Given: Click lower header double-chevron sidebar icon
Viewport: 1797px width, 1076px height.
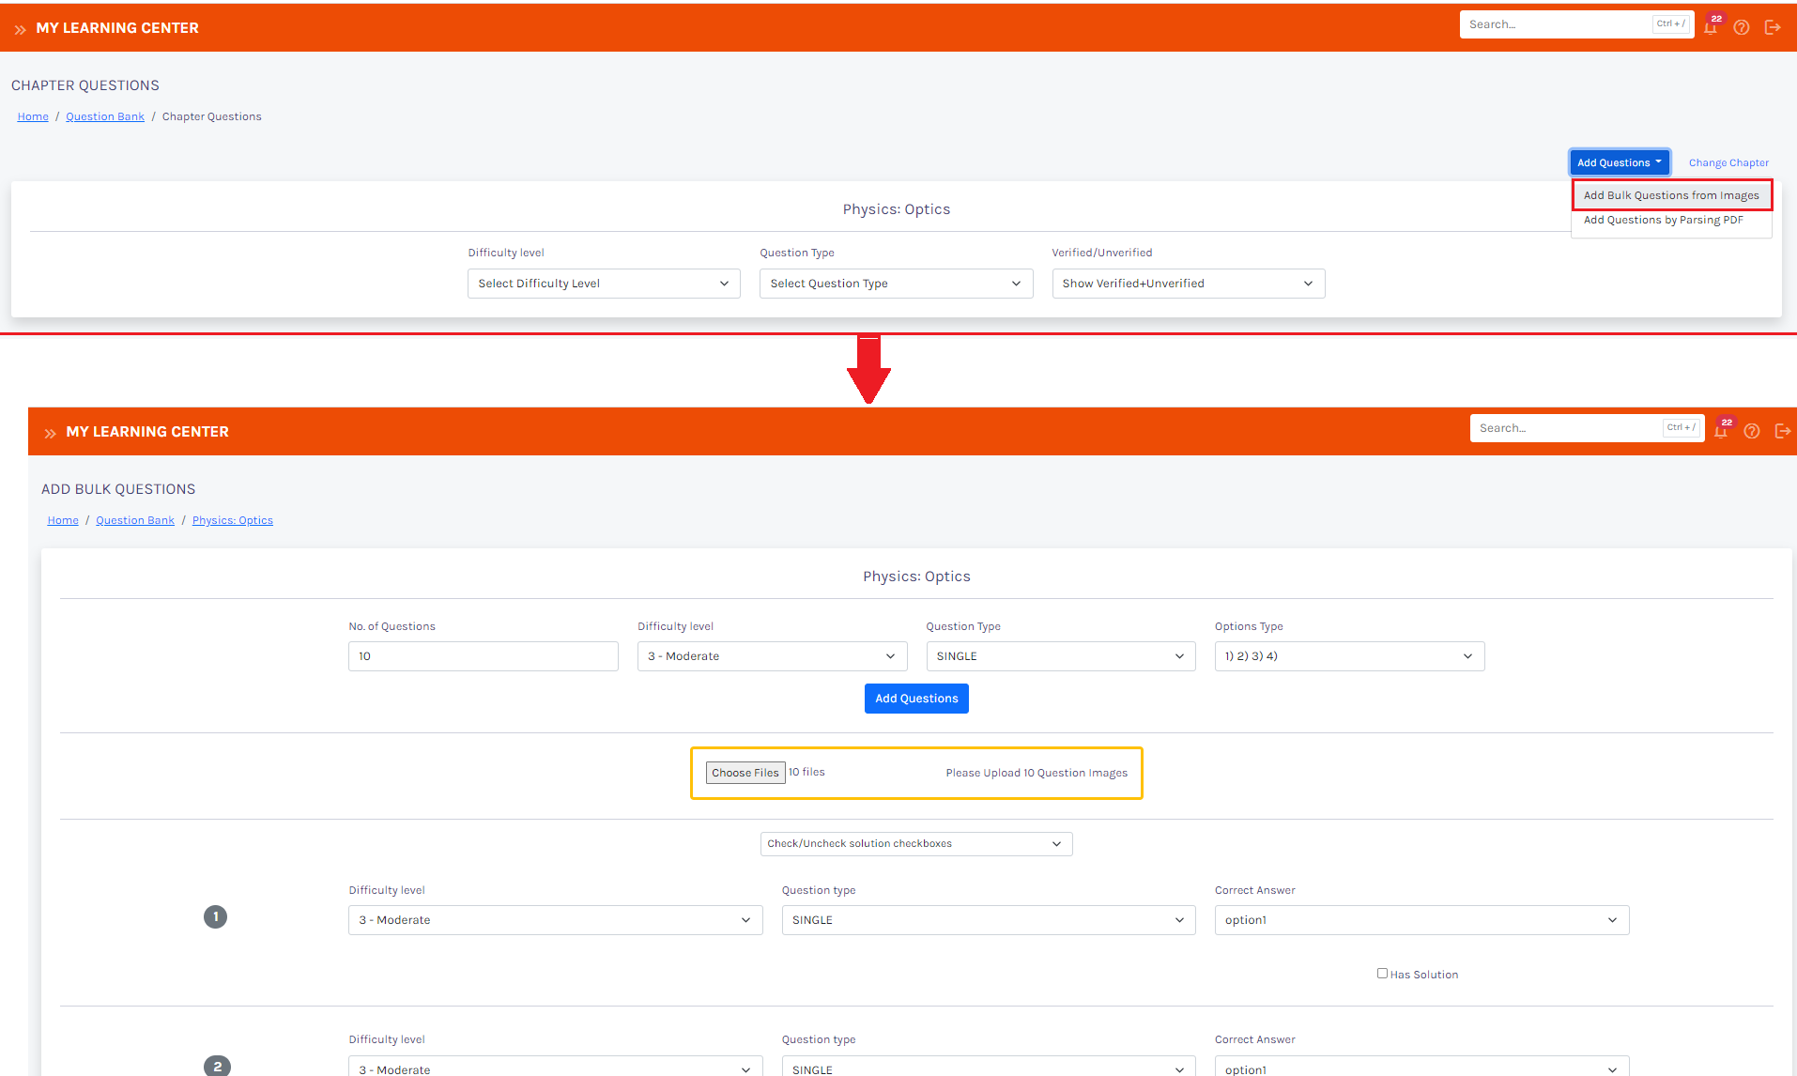Looking at the screenshot, I should (50, 433).
